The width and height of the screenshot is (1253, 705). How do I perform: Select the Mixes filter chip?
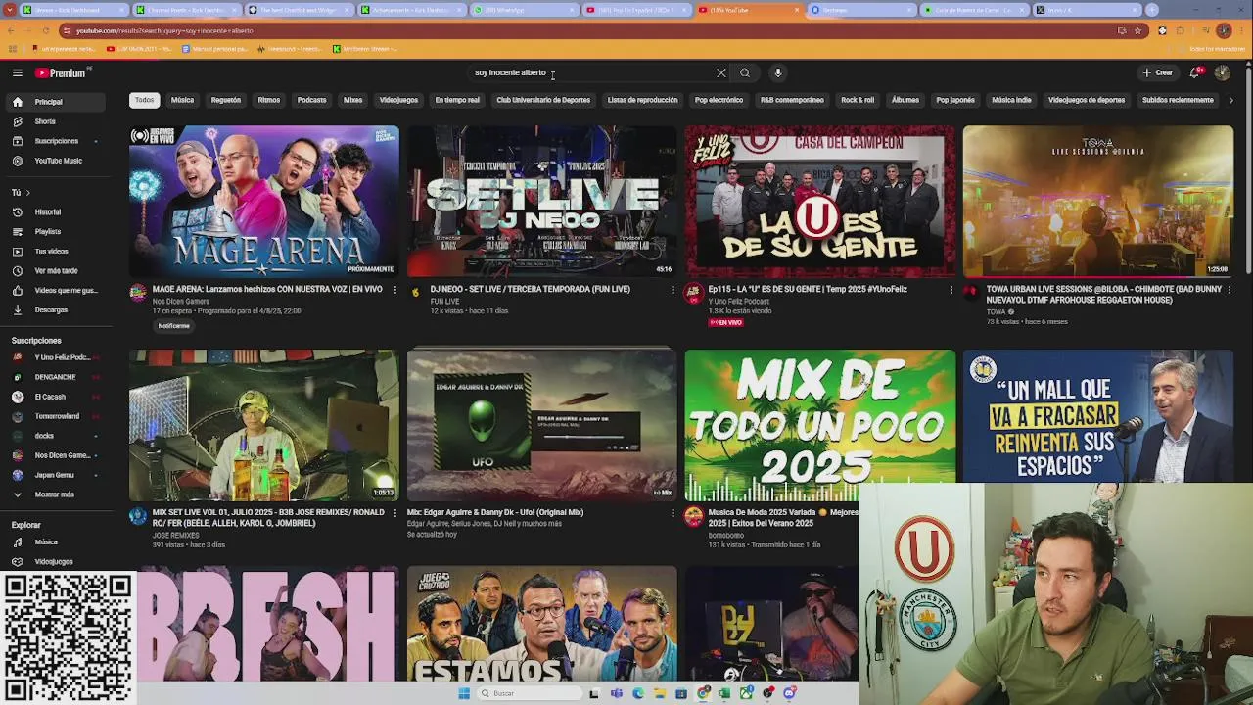coord(352,100)
